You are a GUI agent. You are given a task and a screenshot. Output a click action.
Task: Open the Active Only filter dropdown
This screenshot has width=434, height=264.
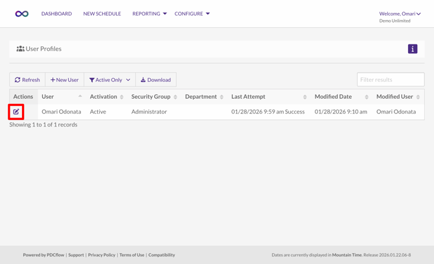(x=109, y=80)
